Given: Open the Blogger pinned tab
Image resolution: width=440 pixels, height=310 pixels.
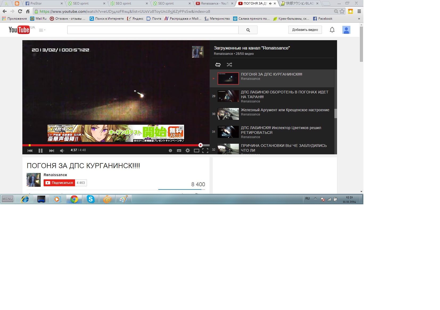Looking at the screenshot, I should coord(17,3).
